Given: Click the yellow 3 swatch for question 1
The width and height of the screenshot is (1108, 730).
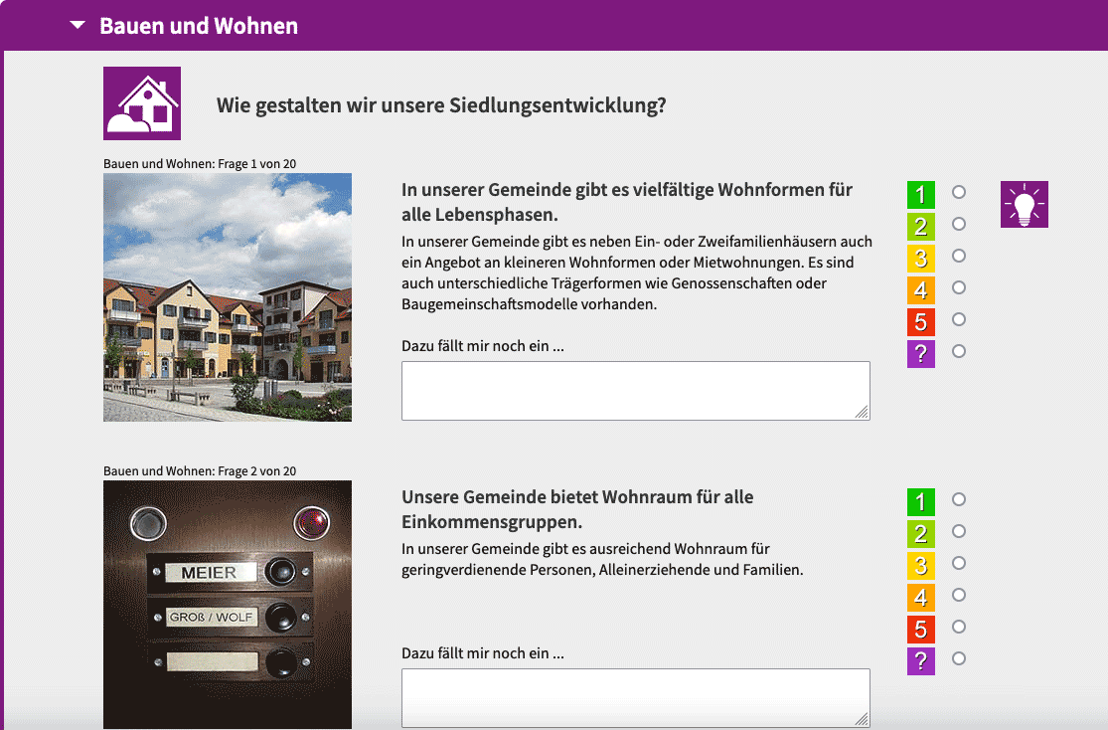Looking at the screenshot, I should click(x=920, y=258).
